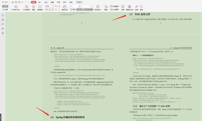The width and height of the screenshot is (202, 121).
Task: Click the print icon in quick access bar
Action: click(x=19, y=2)
